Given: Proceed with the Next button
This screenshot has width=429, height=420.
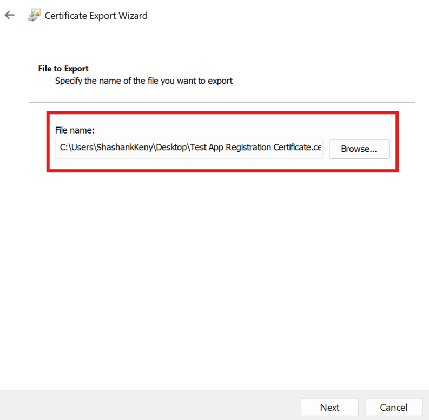Looking at the screenshot, I should point(329,408).
